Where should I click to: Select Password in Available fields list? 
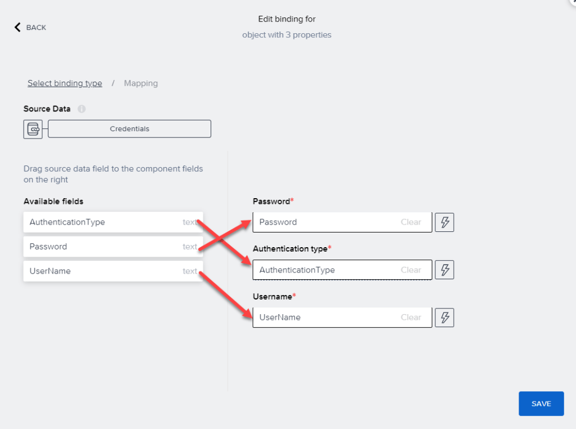coord(101,247)
